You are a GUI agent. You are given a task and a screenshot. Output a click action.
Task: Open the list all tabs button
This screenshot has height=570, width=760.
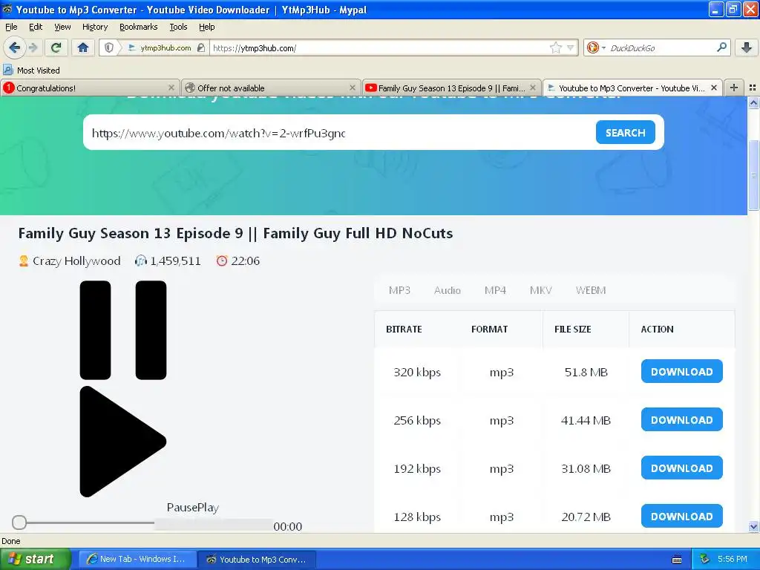(753, 88)
